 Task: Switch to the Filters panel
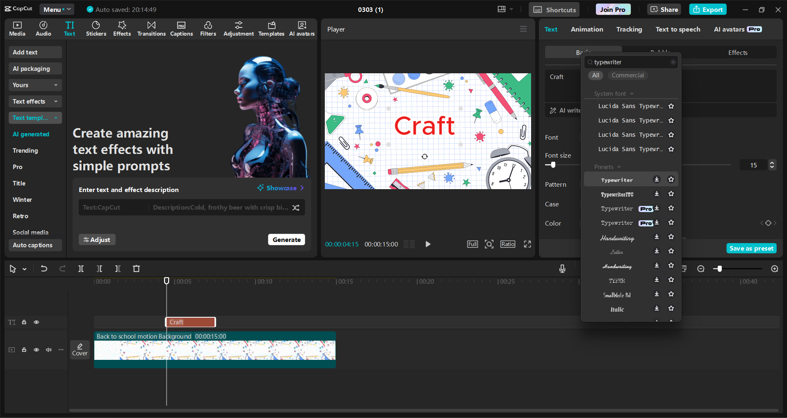point(208,29)
